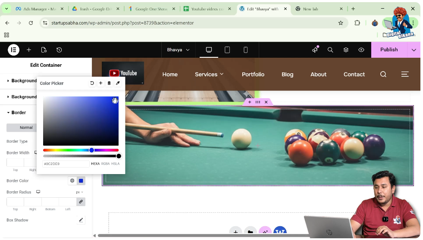Collapse the Border section
Screen dimensions: 423x240
[x=18, y=113]
